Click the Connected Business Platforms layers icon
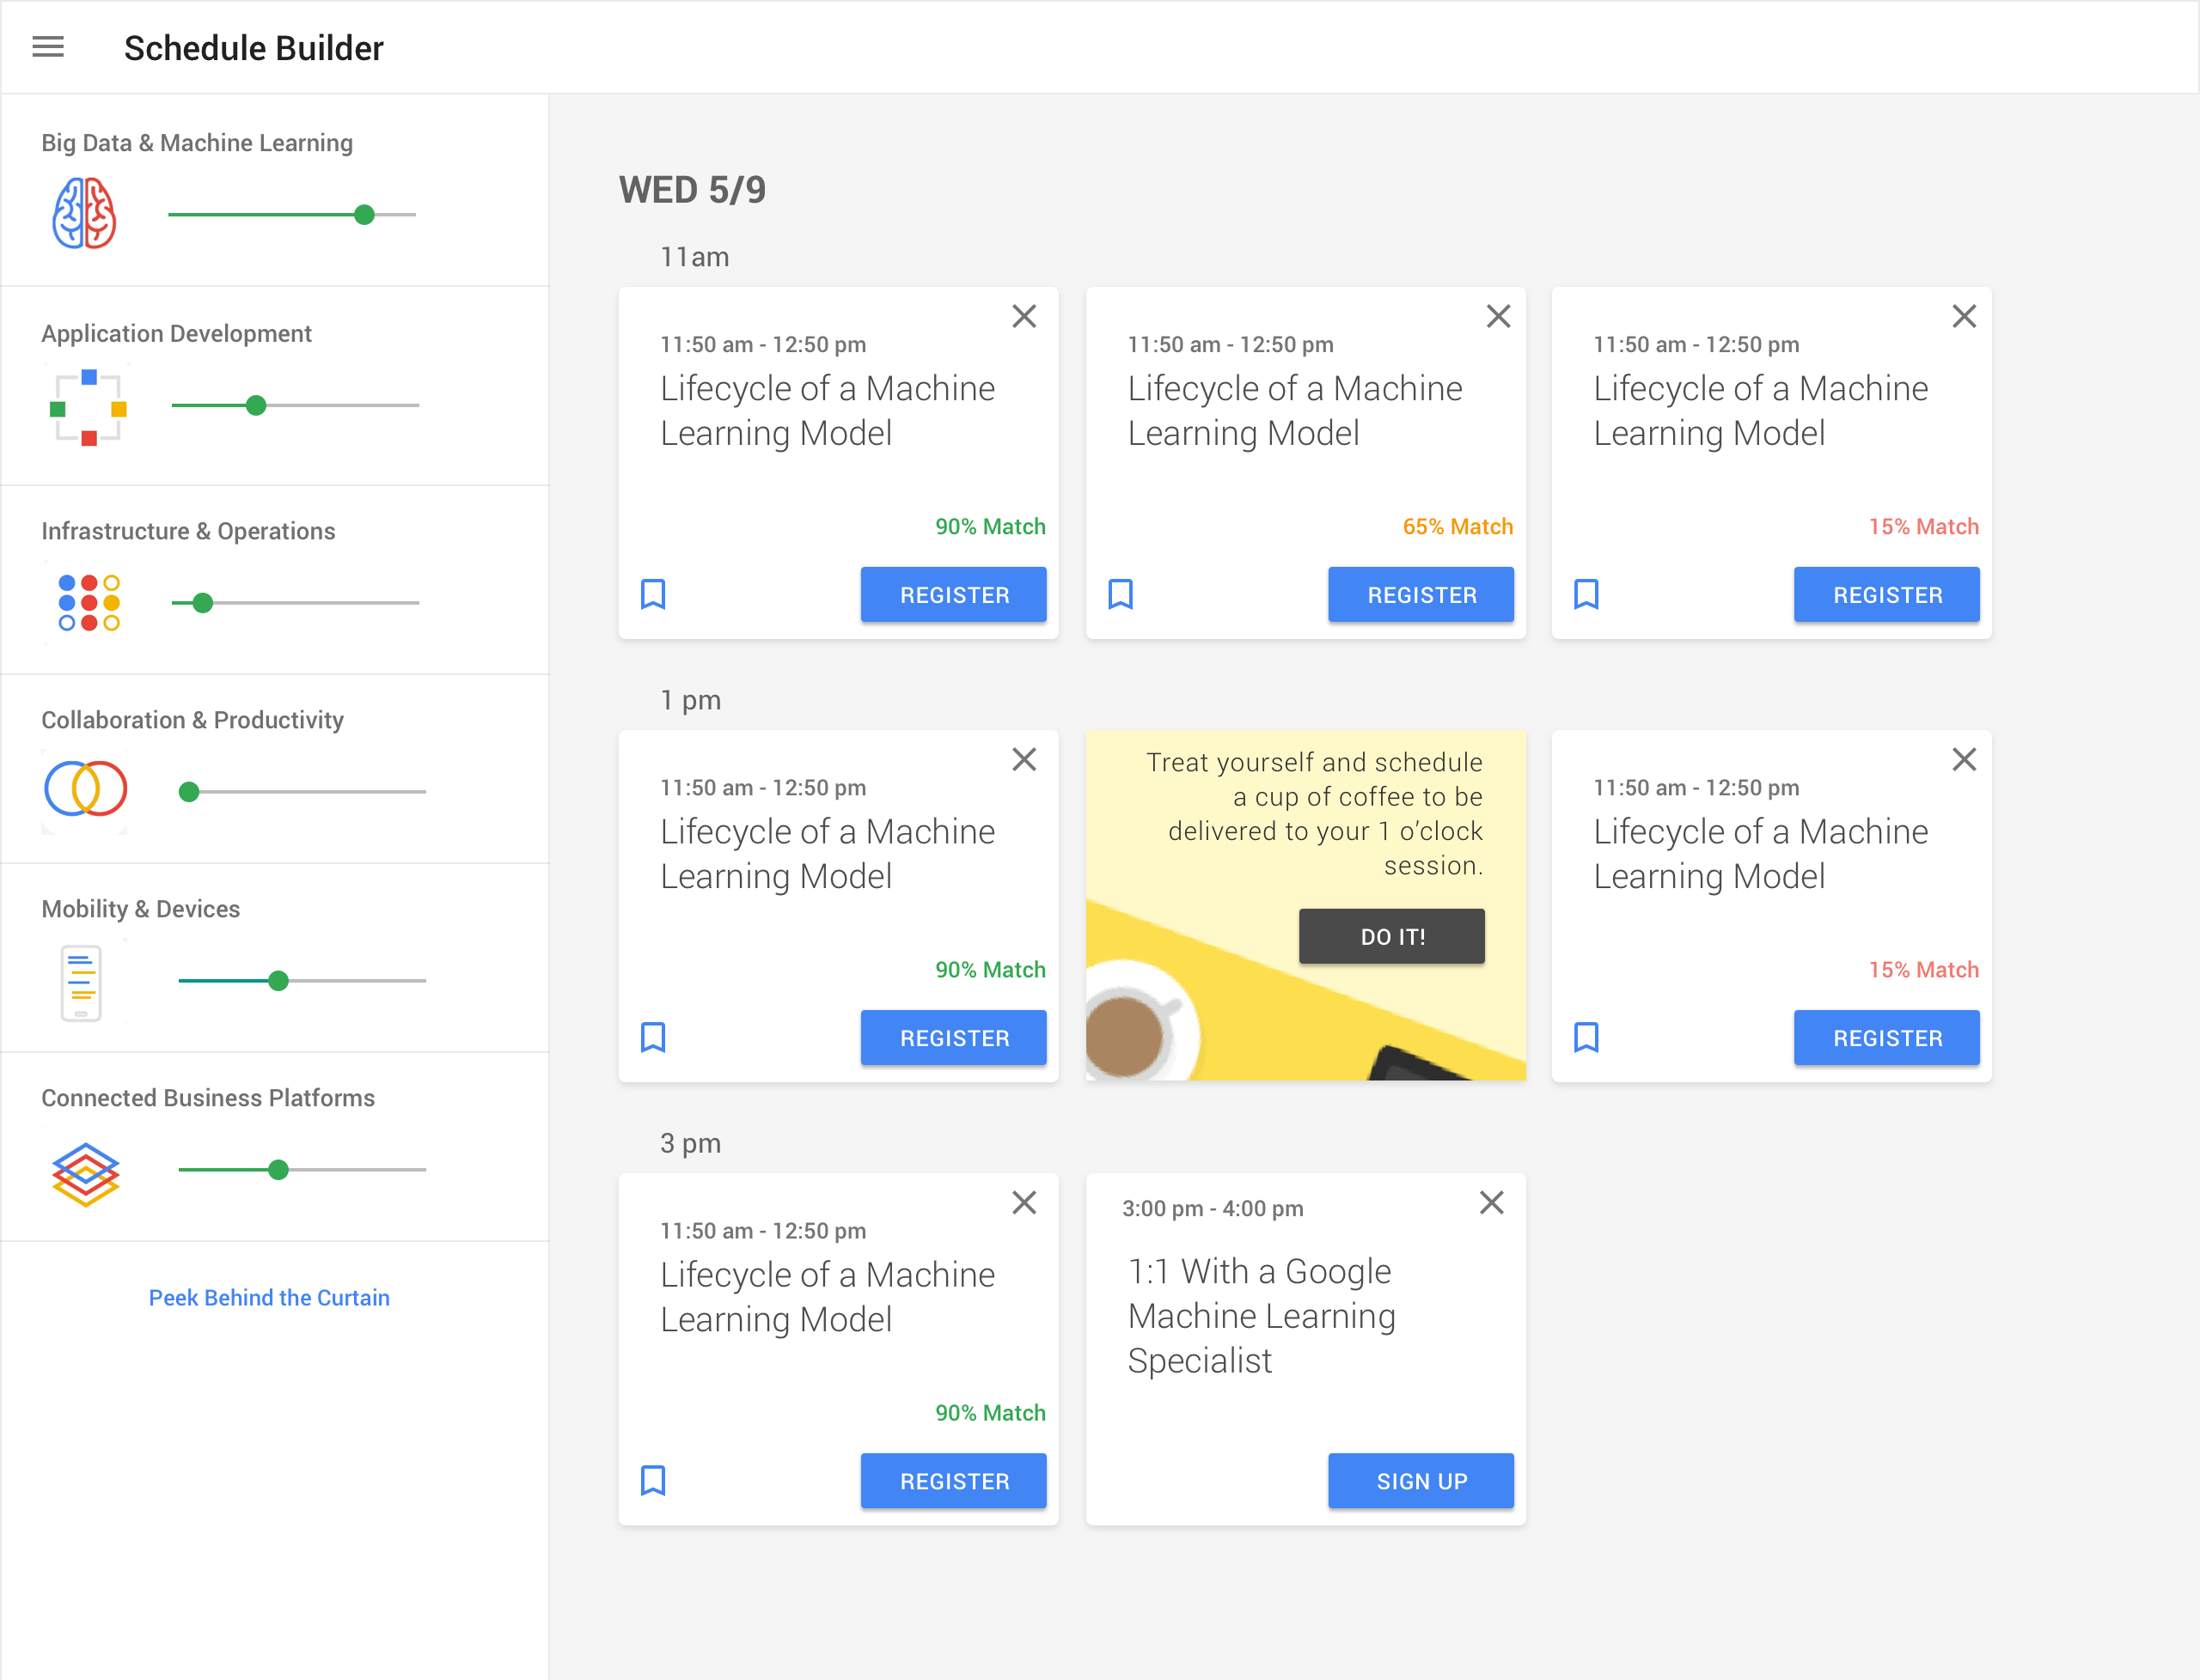 pyautogui.click(x=85, y=1173)
